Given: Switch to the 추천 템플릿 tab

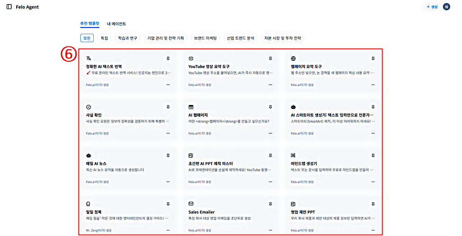Looking at the screenshot, I should click(x=90, y=23).
